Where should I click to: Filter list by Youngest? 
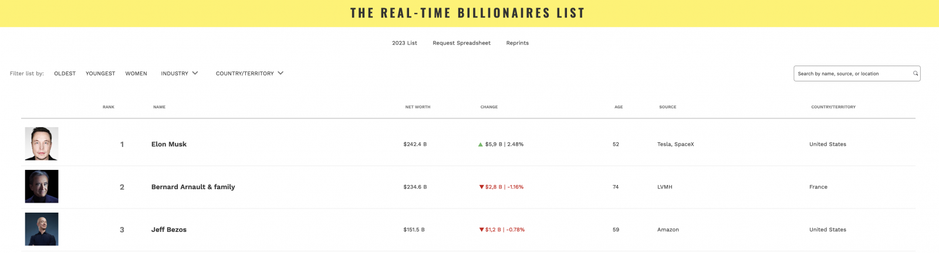point(100,74)
